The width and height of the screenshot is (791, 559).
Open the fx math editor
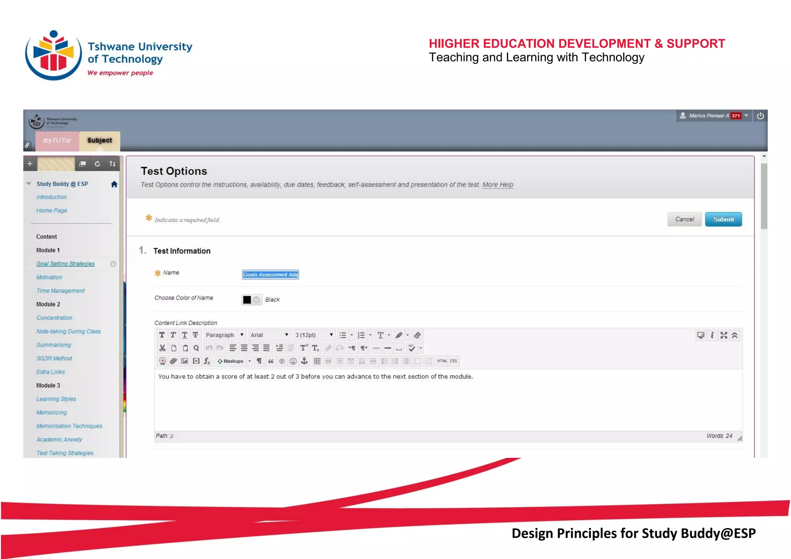coord(207,361)
